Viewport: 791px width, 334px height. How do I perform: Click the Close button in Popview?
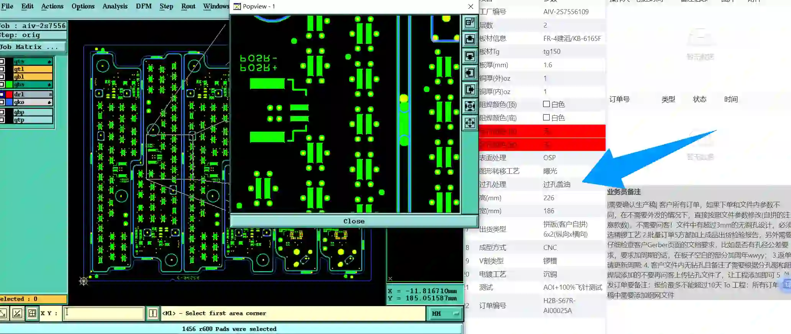click(x=354, y=221)
